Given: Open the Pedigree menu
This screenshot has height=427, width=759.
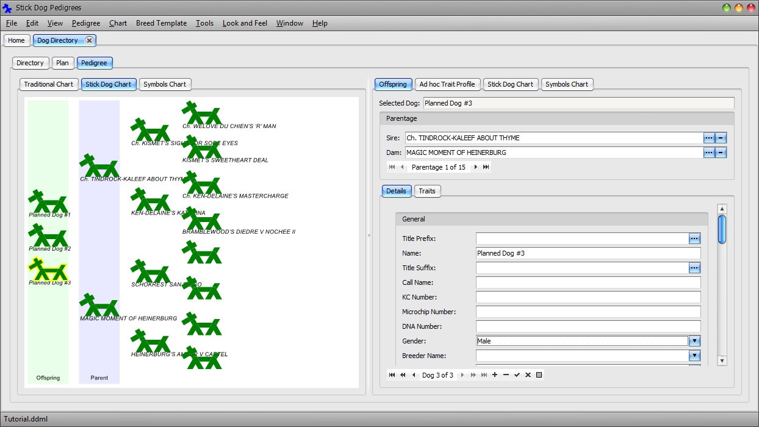Looking at the screenshot, I should tap(86, 23).
